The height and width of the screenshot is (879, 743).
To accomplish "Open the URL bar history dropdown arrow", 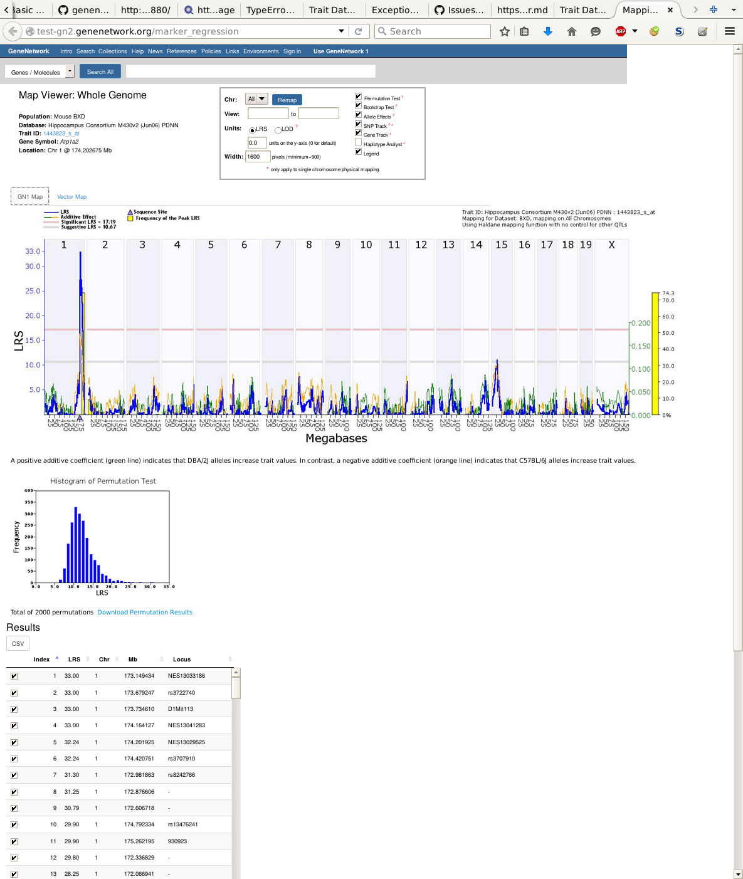I will pyautogui.click(x=341, y=31).
